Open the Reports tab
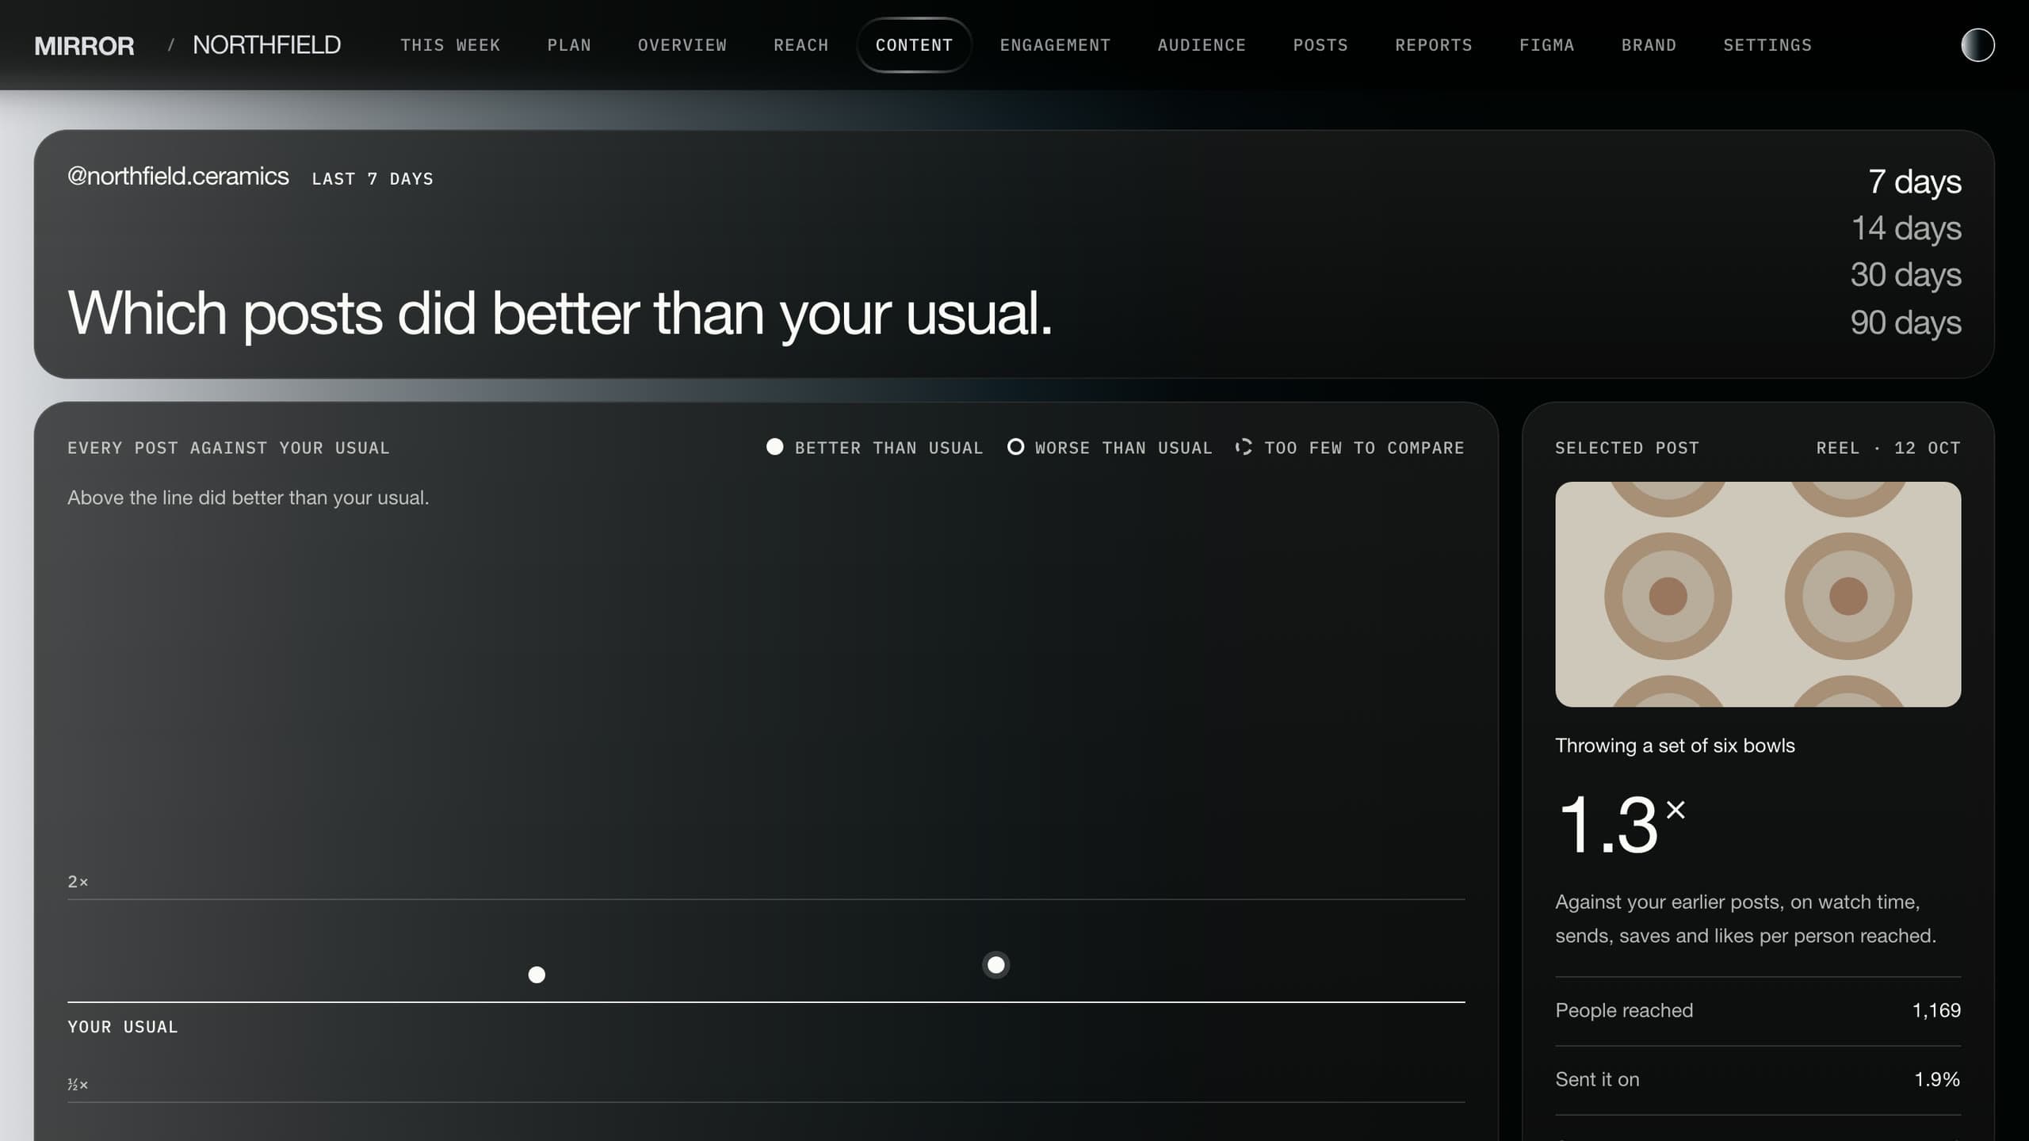This screenshot has height=1141, width=2029. tap(1434, 45)
